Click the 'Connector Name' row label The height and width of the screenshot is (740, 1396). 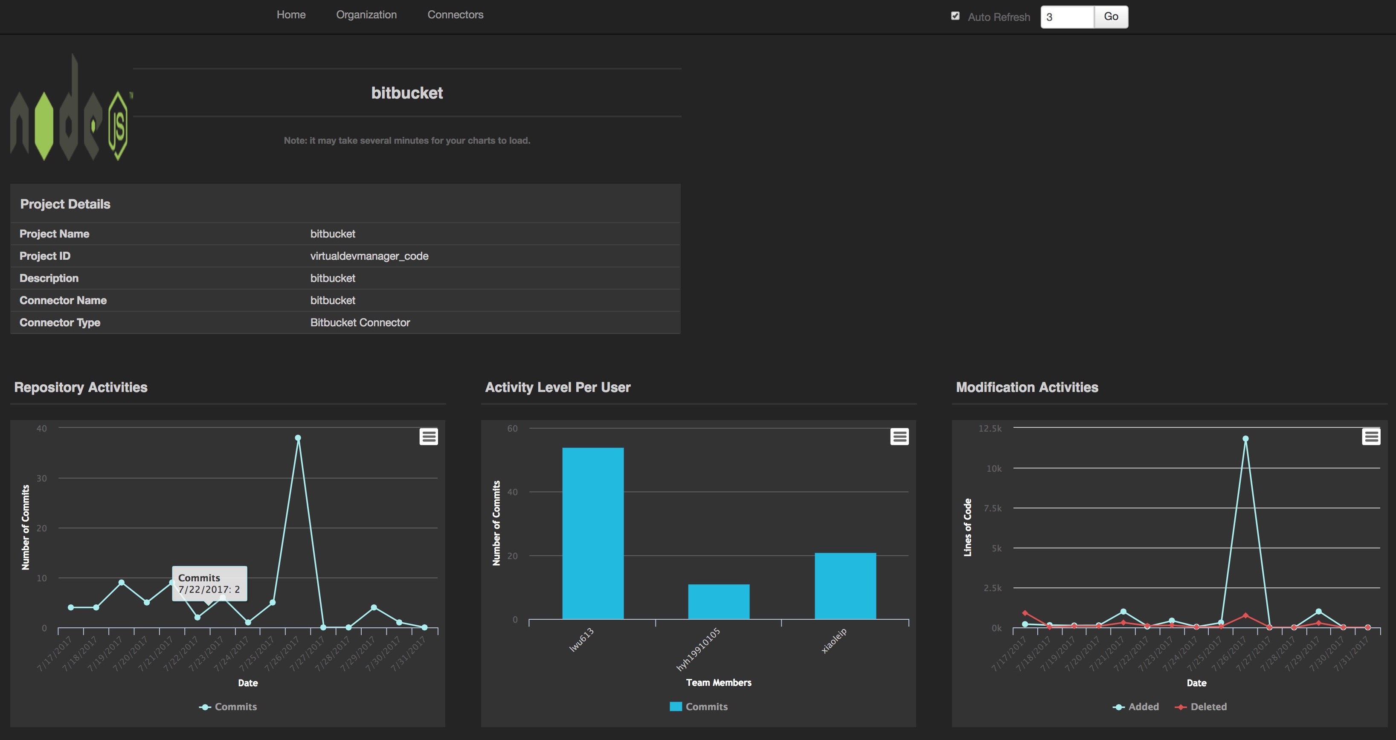coord(63,300)
